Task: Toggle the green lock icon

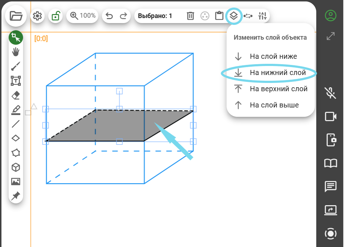Action: tap(55, 16)
